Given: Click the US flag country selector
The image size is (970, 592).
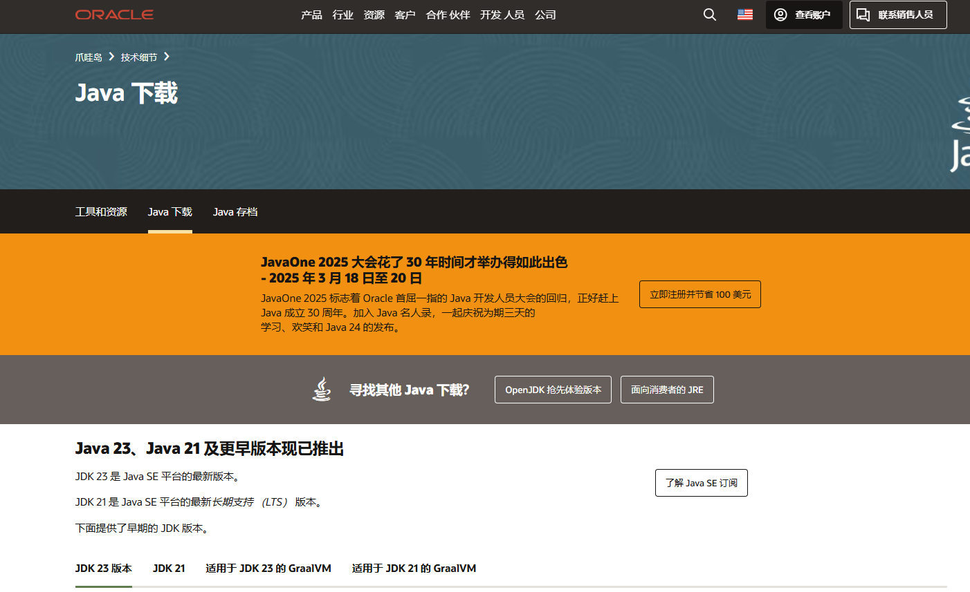Looking at the screenshot, I should pos(745,15).
